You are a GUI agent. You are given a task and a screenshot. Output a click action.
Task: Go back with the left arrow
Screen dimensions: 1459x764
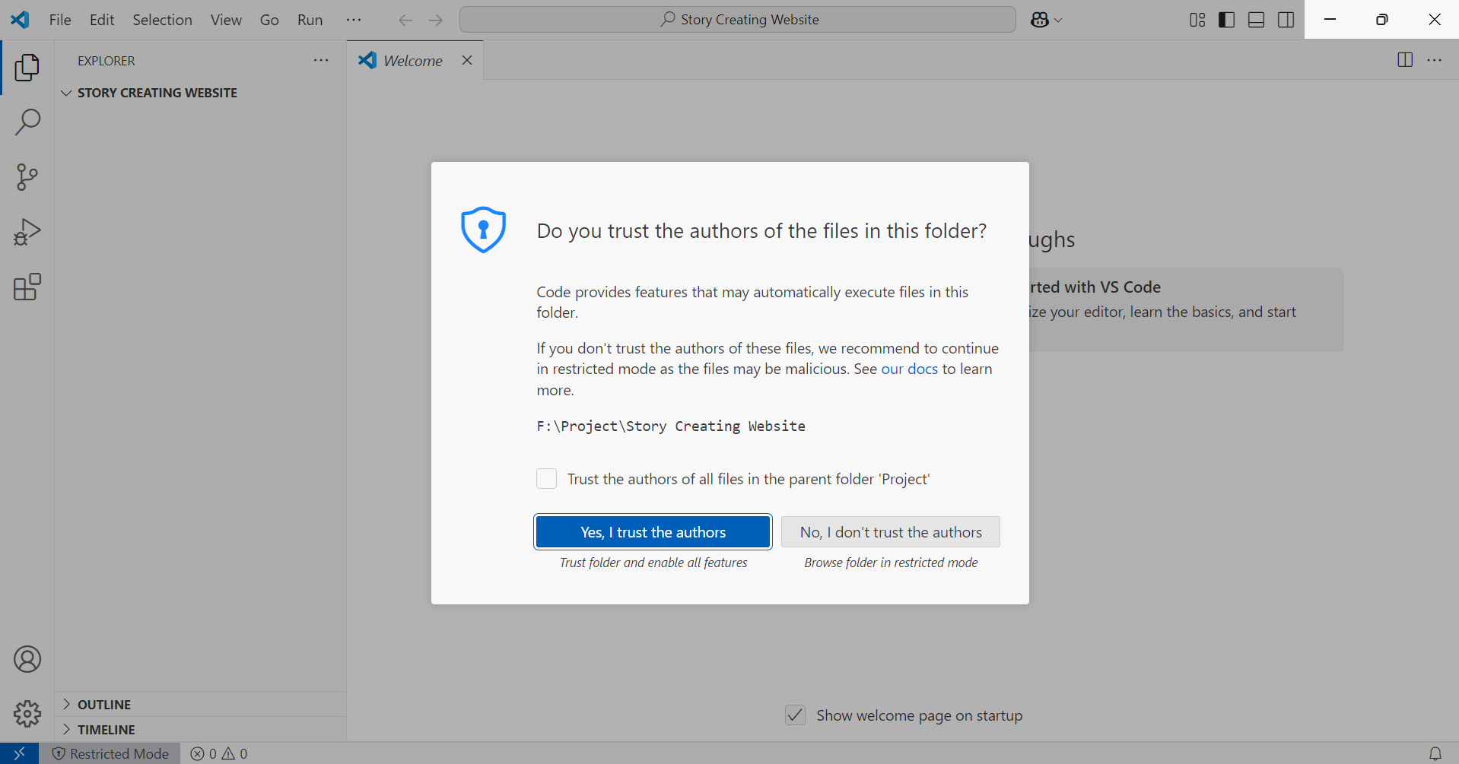[x=405, y=20]
